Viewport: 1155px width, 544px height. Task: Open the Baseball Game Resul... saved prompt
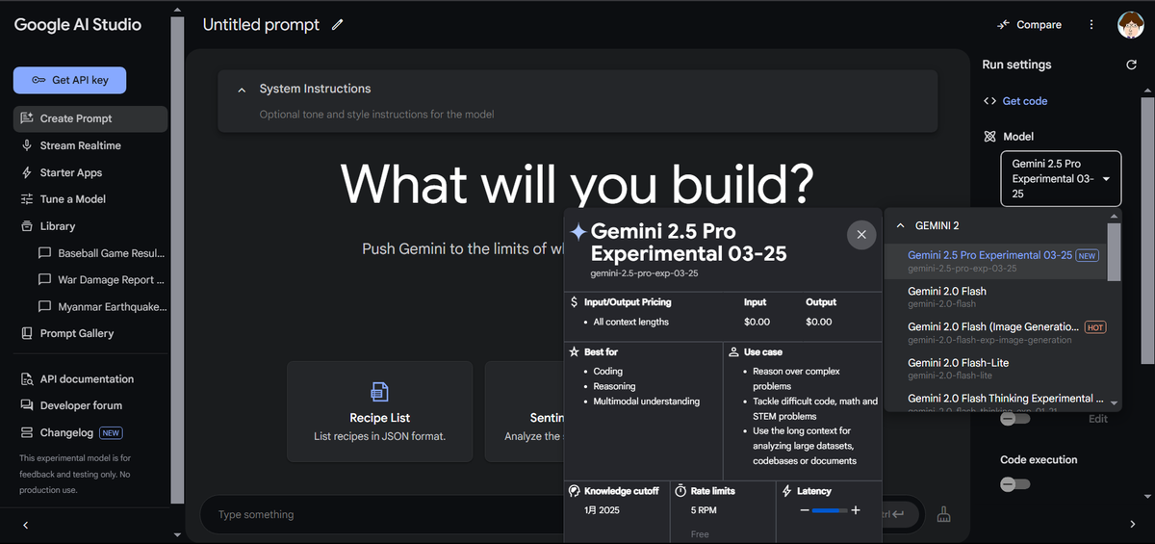pos(100,253)
